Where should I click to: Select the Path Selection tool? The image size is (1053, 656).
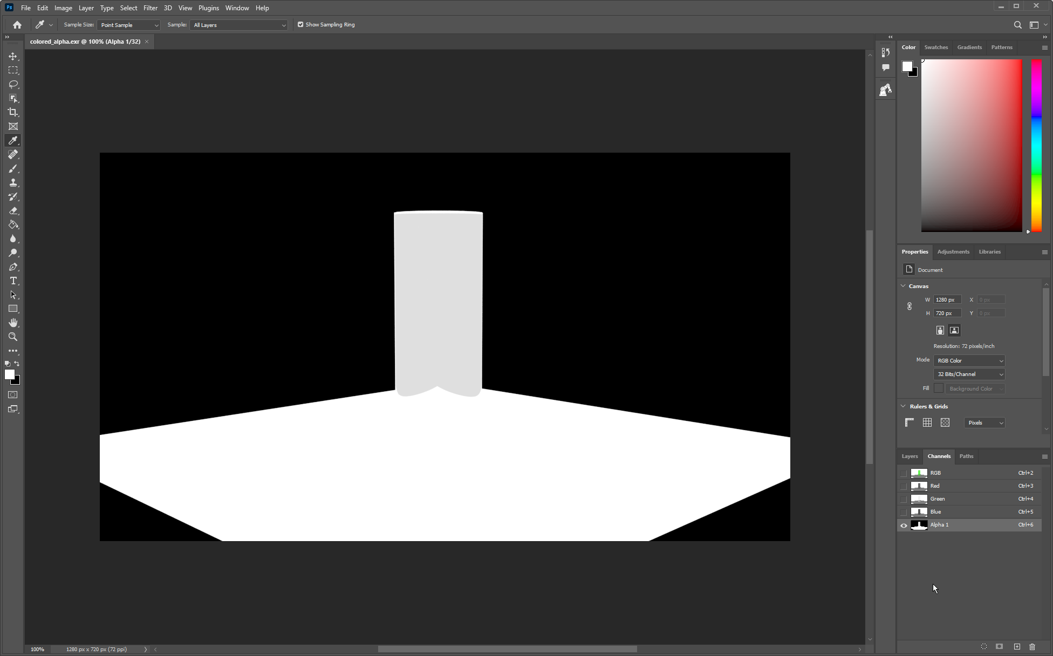13,295
